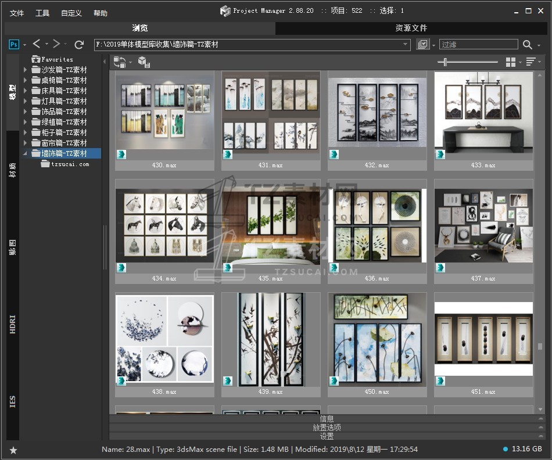Expand the 沙发篇-TZ素材 folder
This screenshot has width=552, height=460.
tap(25, 70)
